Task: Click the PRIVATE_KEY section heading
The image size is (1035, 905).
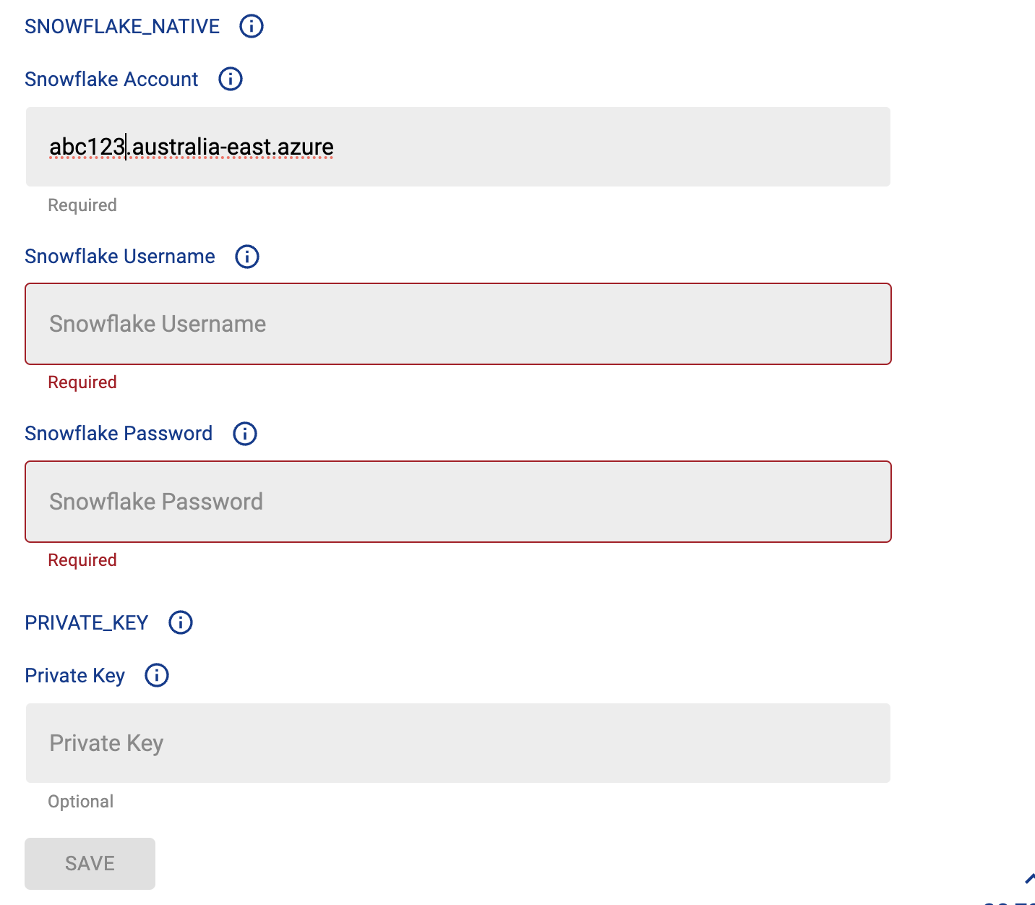Action: [x=87, y=623]
